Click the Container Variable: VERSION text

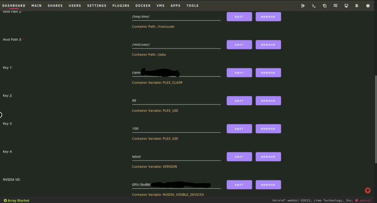coord(154,167)
